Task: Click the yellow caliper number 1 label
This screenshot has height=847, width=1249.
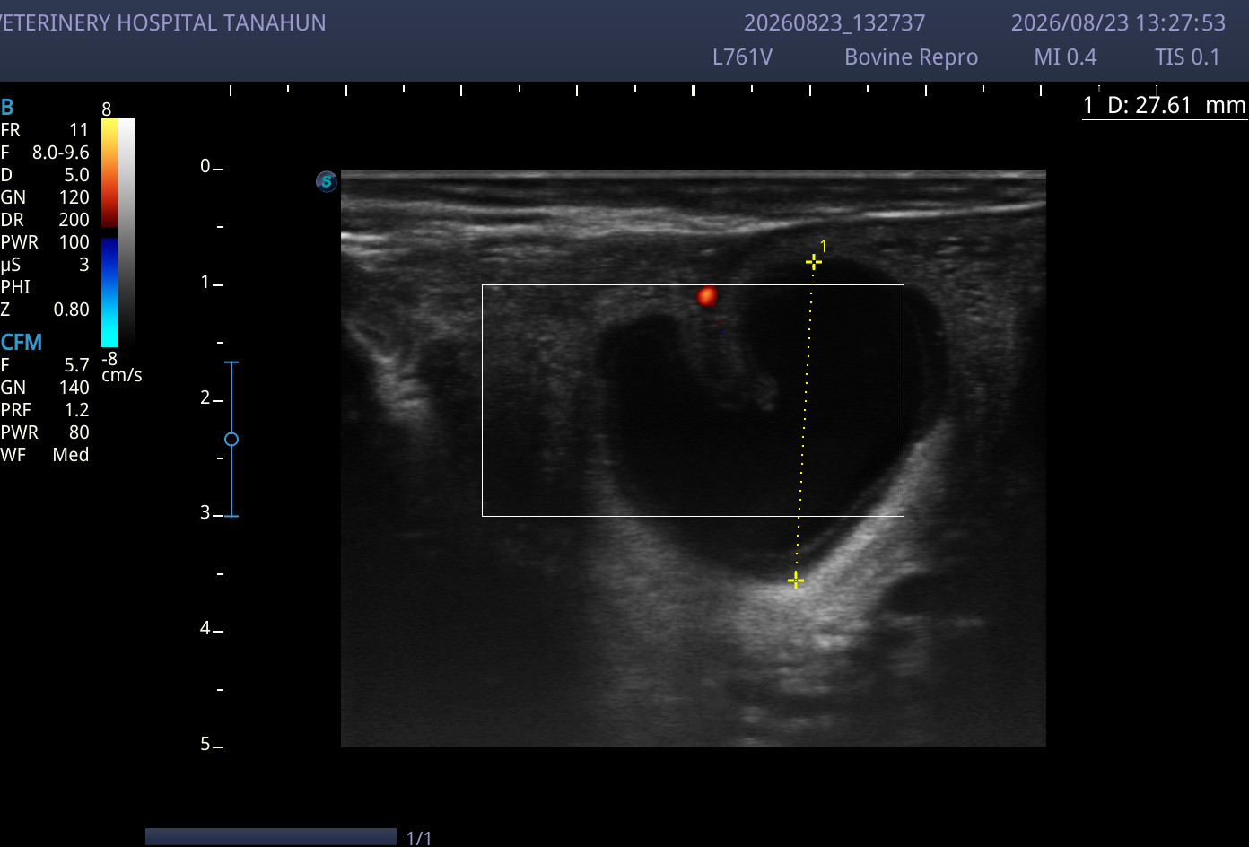Action: coord(824,246)
